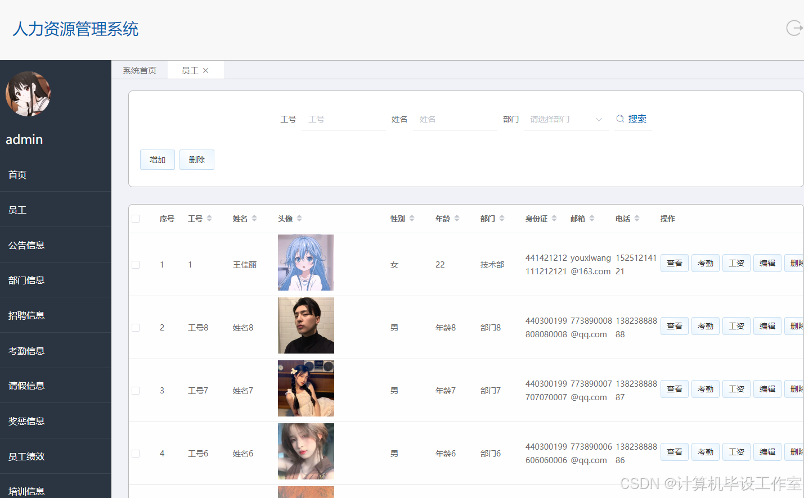
Task: Click the 增加 add button
Action: click(x=158, y=160)
